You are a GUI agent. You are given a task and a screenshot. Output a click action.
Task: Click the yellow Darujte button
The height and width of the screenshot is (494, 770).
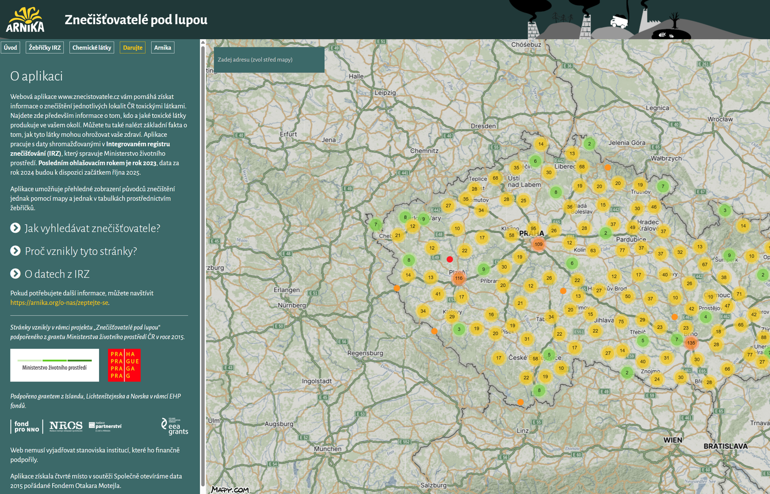tap(132, 48)
